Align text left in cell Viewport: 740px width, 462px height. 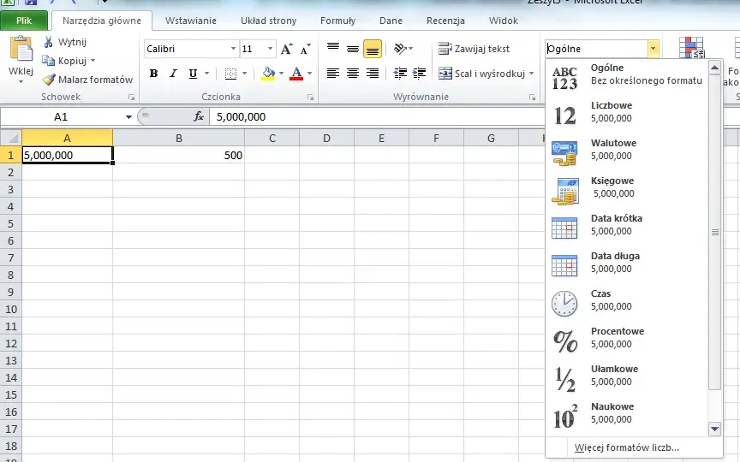(x=333, y=74)
